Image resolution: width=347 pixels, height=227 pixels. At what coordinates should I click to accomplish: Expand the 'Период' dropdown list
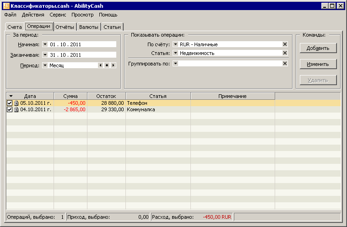pyautogui.click(x=45, y=65)
